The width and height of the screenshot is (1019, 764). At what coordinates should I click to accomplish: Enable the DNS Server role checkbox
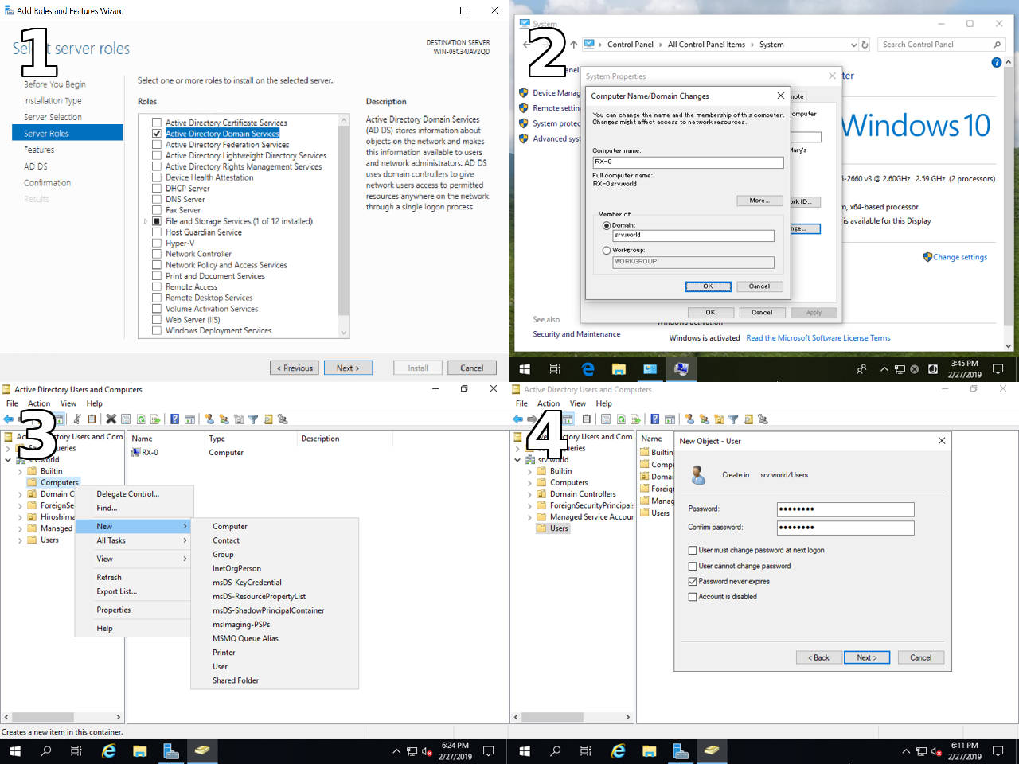pos(157,200)
